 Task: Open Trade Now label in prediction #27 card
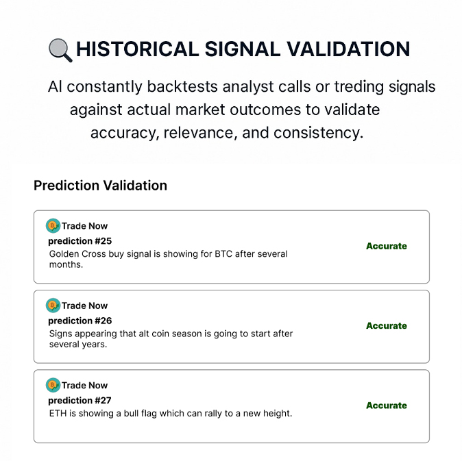[x=84, y=386]
